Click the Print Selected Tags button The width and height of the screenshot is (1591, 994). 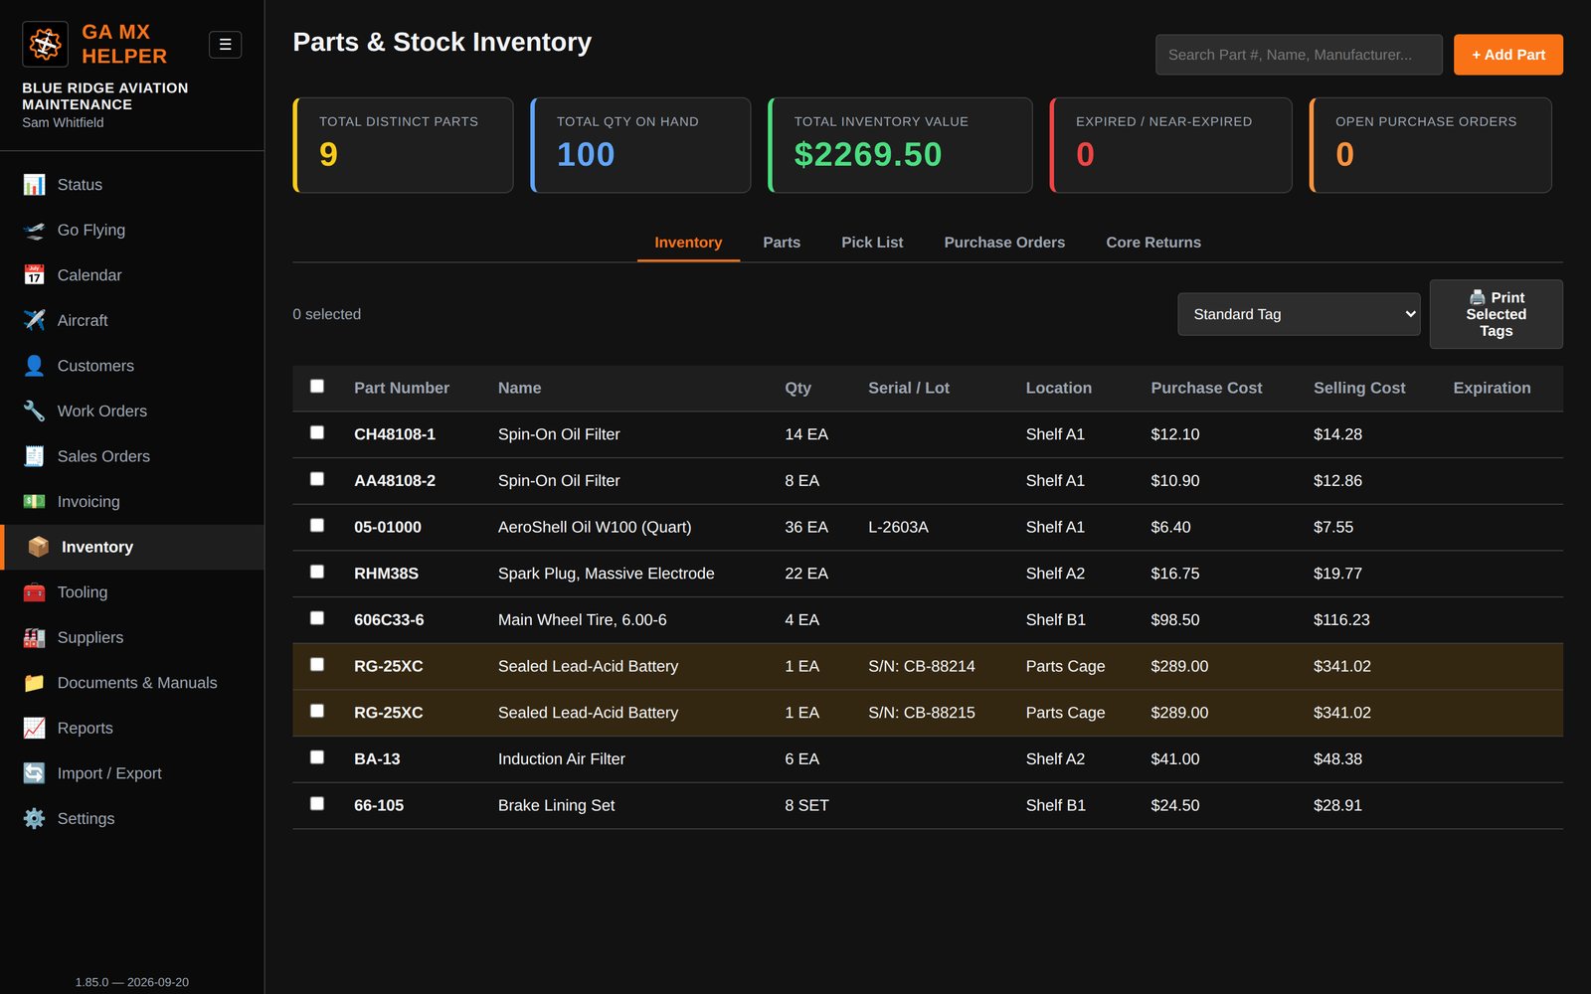pyautogui.click(x=1496, y=314)
